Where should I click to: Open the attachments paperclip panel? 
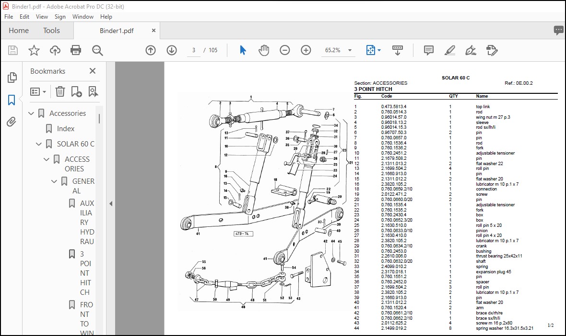[12, 122]
